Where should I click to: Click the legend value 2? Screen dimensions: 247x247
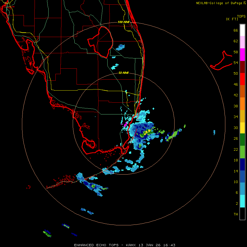[x=237, y=204]
